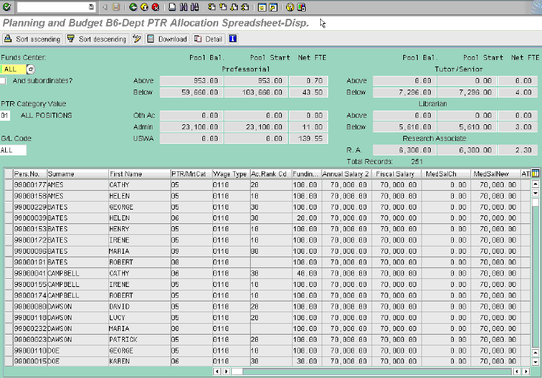Click the pencil Display/Change icon
The height and width of the screenshot is (378, 542).
[x=137, y=39]
